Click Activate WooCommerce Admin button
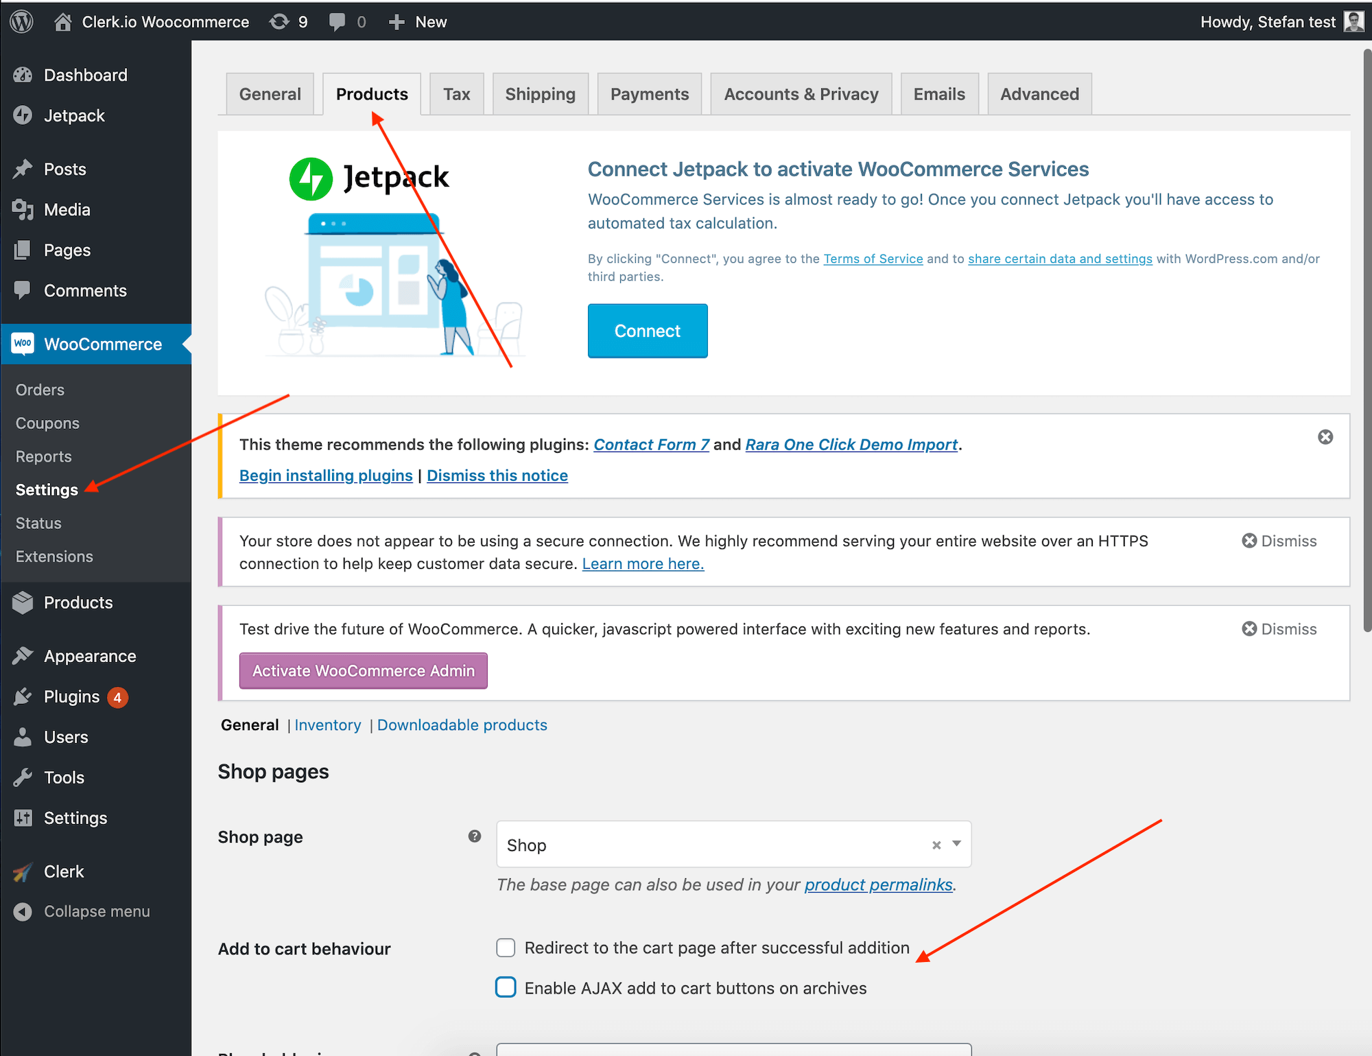The width and height of the screenshot is (1372, 1056). (363, 670)
